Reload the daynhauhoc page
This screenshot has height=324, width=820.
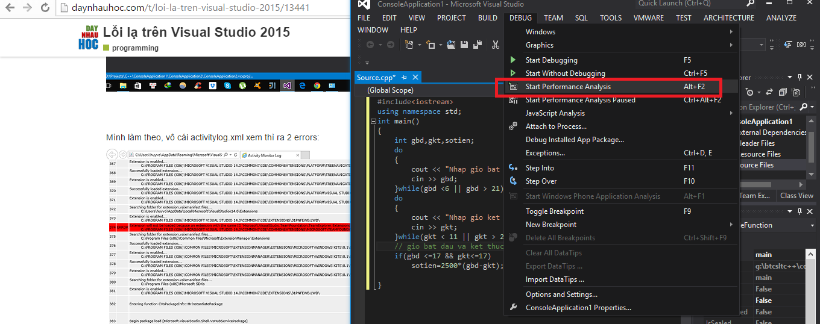coord(45,8)
